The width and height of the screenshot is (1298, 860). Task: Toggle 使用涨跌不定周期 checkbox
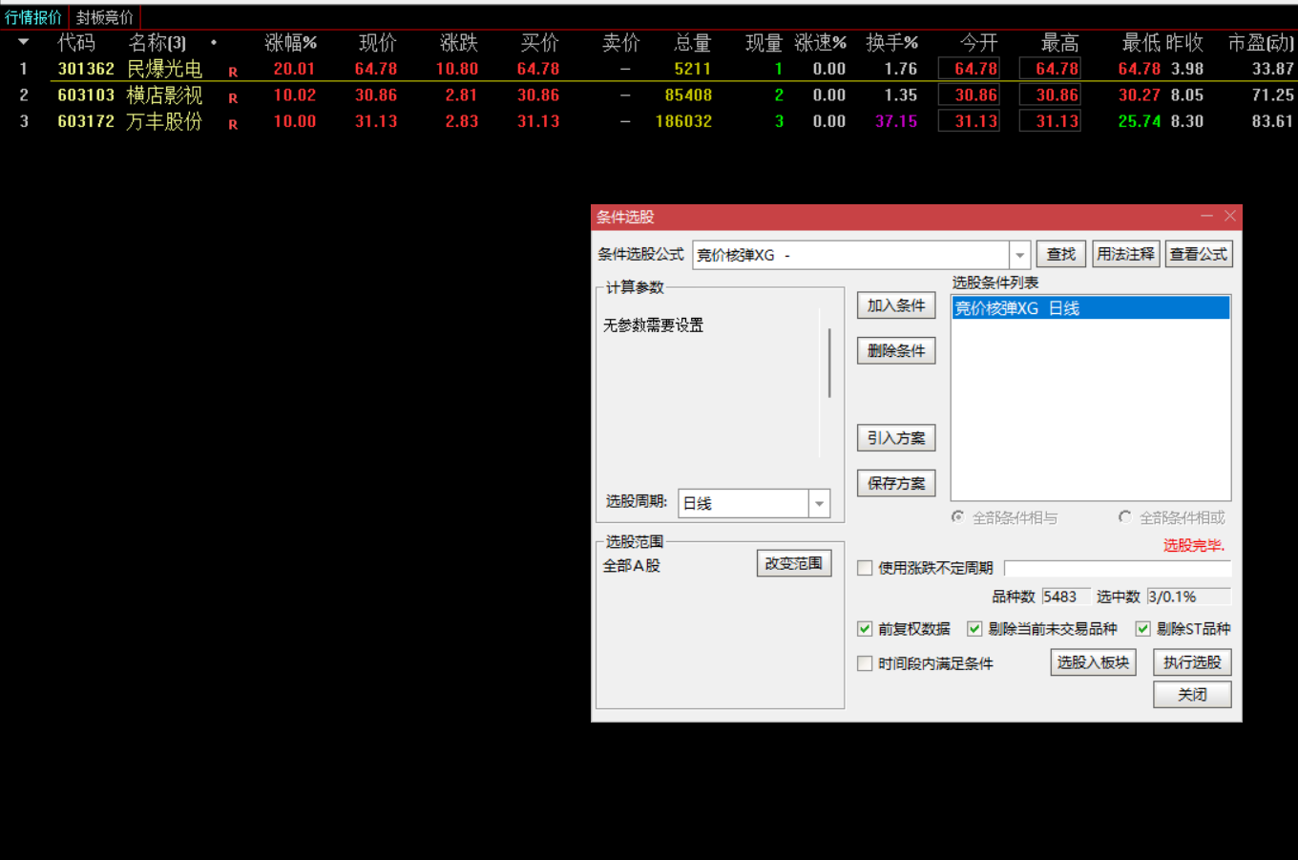click(x=865, y=568)
